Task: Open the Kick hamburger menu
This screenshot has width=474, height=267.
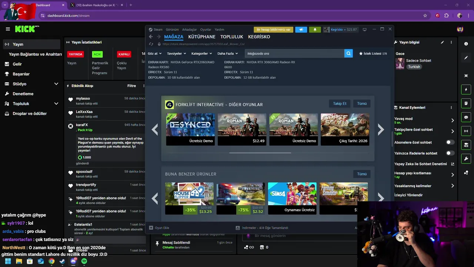Action: (x=8, y=29)
